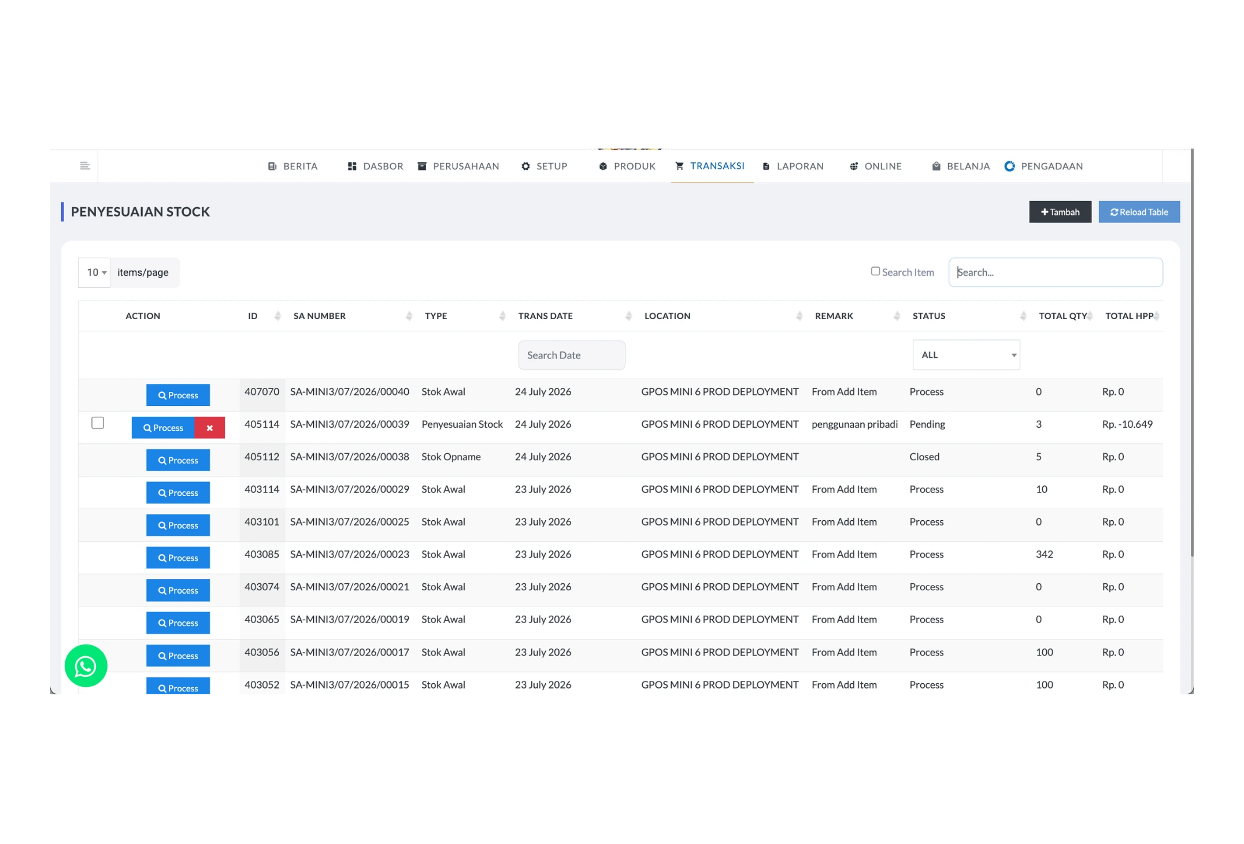Viewport: 1244px width, 844px height.
Task: Process pending entry SA-MINI3/07/2026/00039
Action: (x=163, y=428)
